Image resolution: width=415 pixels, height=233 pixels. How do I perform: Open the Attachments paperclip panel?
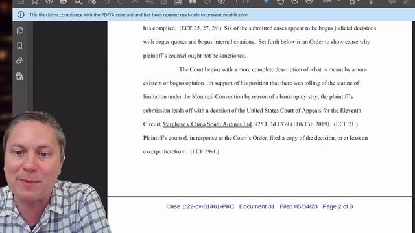(x=19, y=61)
